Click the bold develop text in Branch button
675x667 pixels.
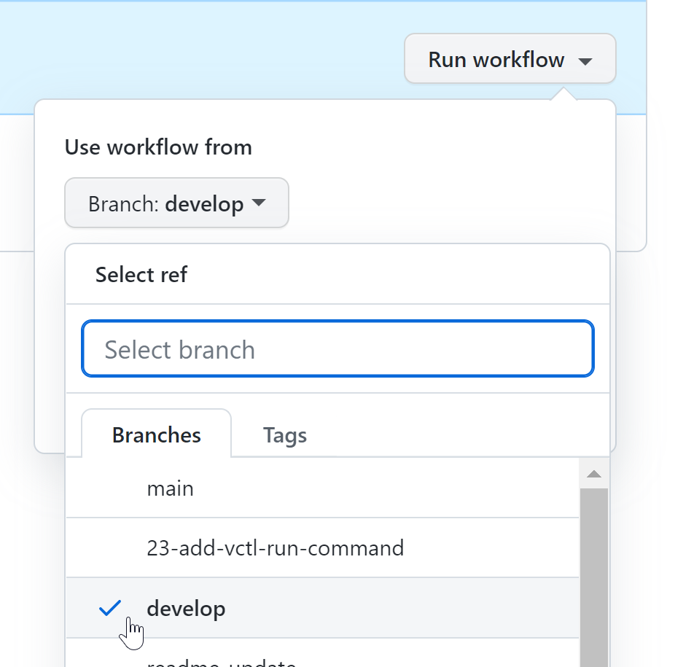pyautogui.click(x=204, y=204)
